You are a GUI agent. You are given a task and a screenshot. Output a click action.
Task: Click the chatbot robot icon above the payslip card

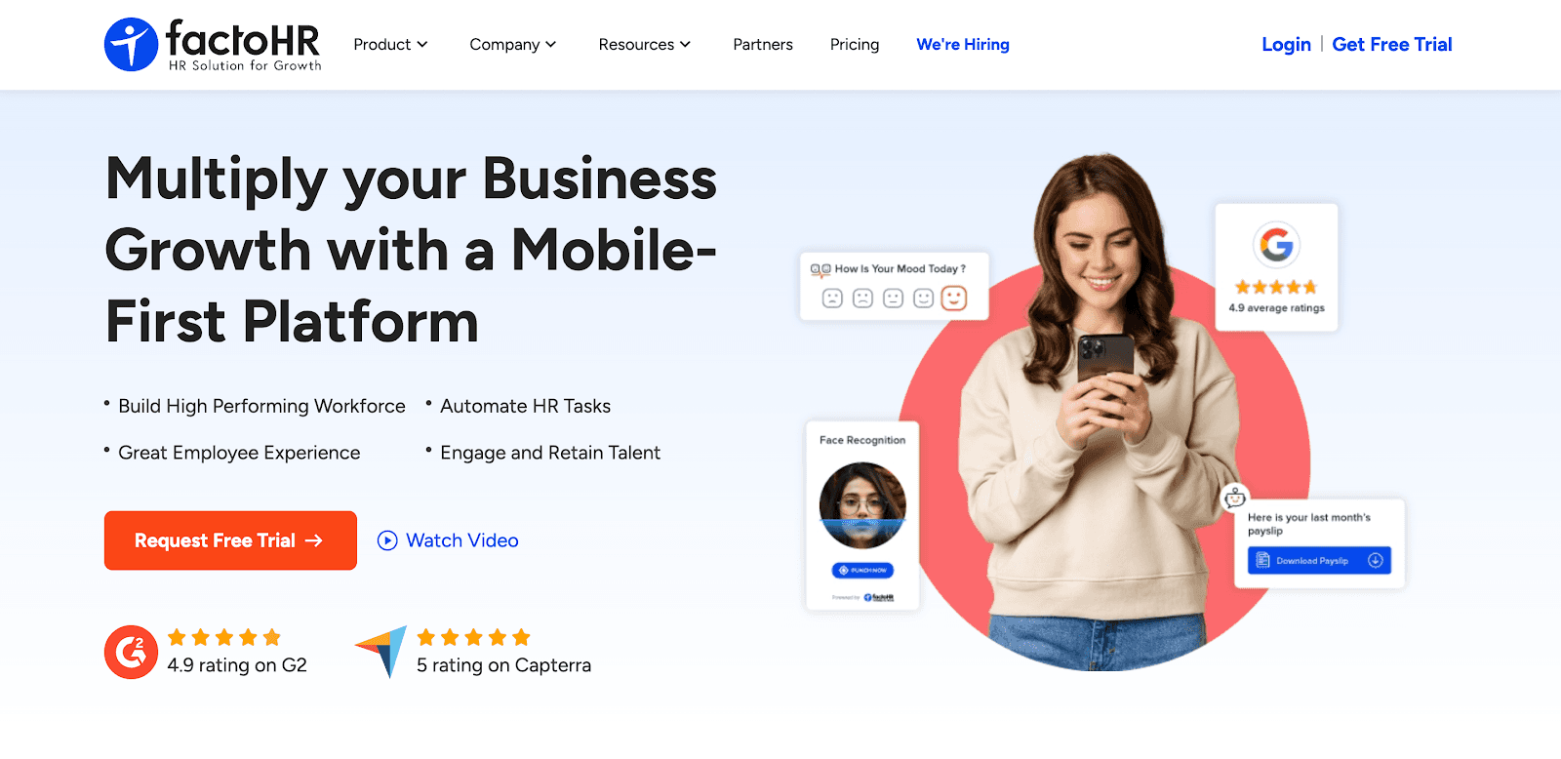(x=1235, y=497)
